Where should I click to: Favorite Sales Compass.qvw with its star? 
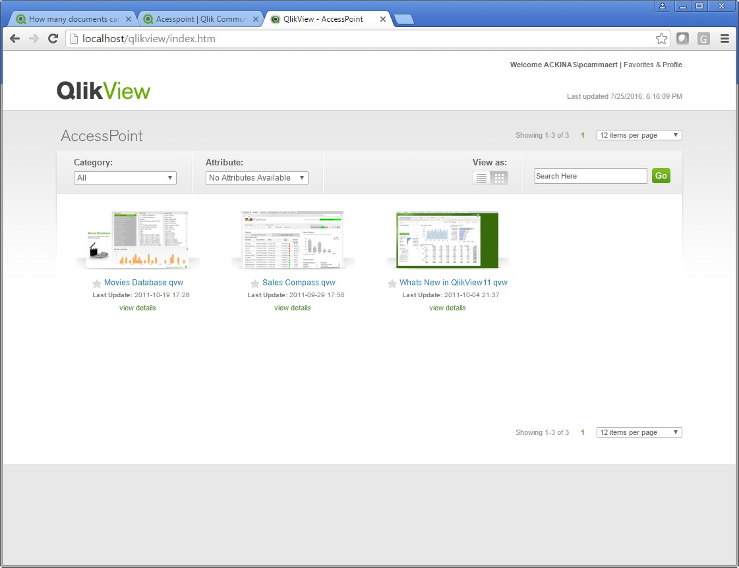click(255, 283)
